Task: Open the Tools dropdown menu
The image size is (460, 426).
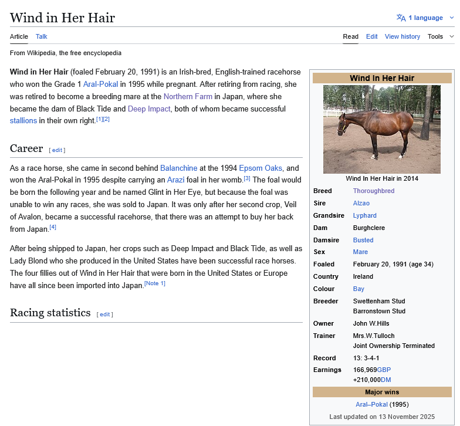Action: 441,36
